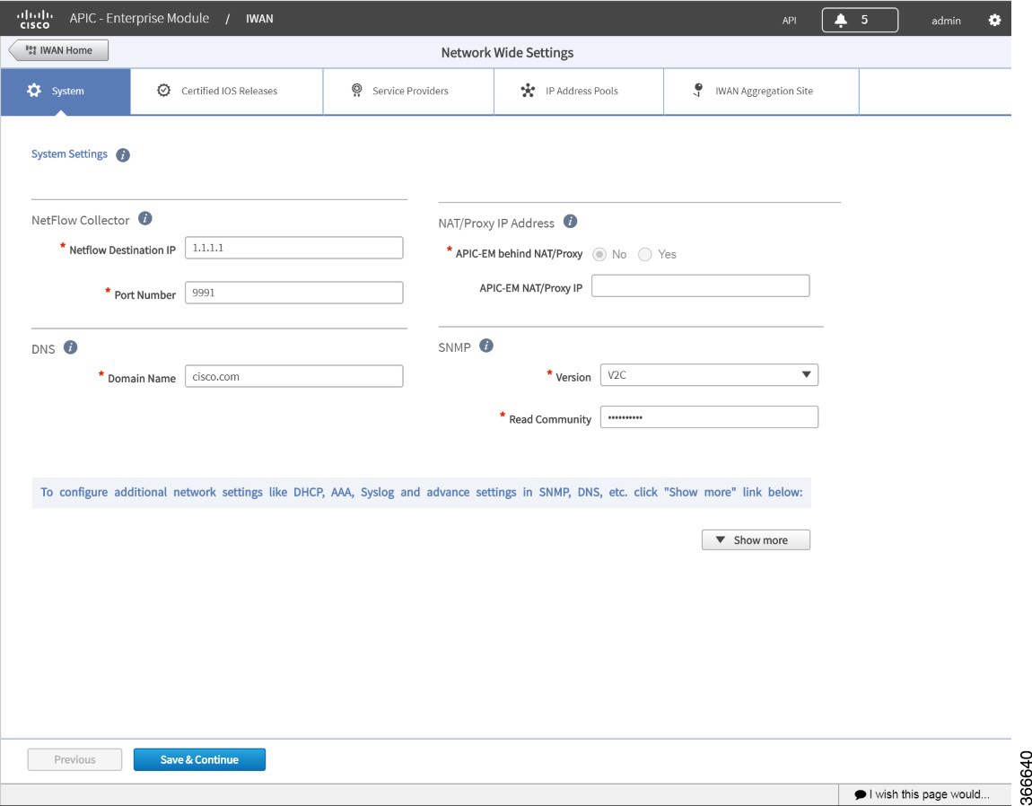Click the speech bubble feedback icon
1032x806 pixels.
coord(860,795)
